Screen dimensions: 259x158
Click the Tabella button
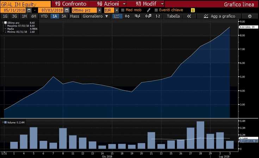[173, 16]
